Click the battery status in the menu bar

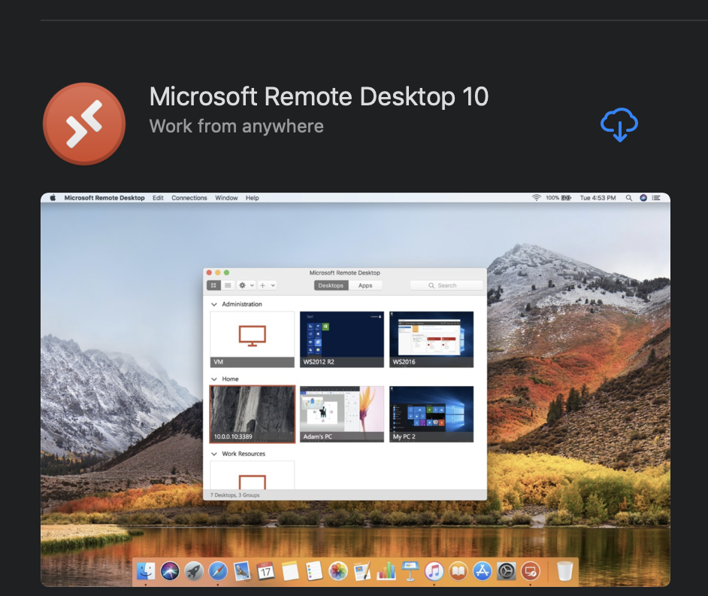[x=559, y=198]
